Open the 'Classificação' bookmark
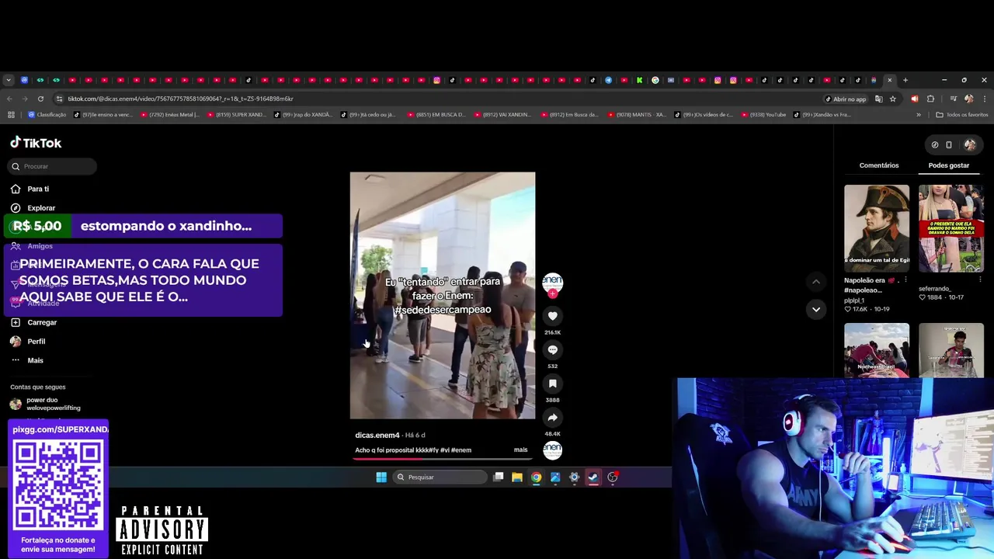Image resolution: width=994 pixels, height=559 pixels. tap(47, 115)
